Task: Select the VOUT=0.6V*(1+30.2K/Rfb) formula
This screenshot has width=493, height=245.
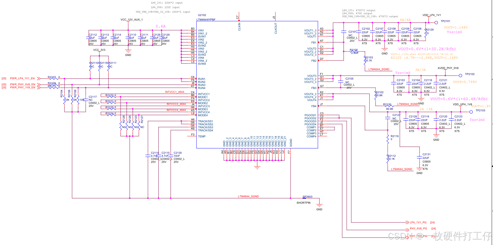Action: [427, 49]
